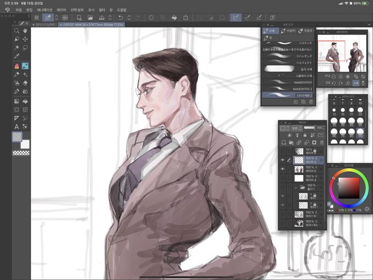
Task: Toggle clip to layer below icon
Action: 290,135
